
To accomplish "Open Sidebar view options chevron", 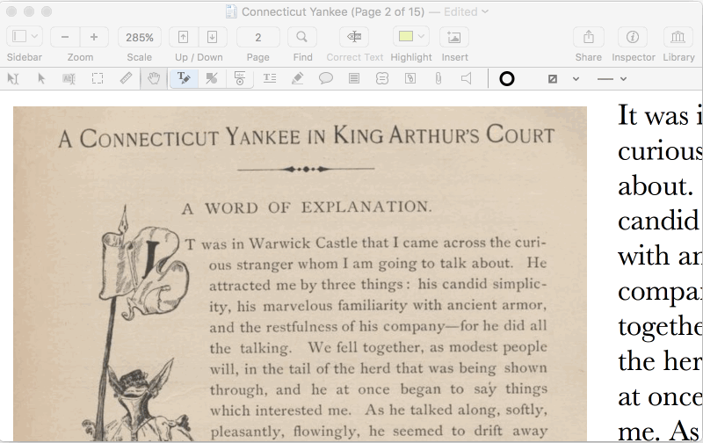I will (x=35, y=37).
